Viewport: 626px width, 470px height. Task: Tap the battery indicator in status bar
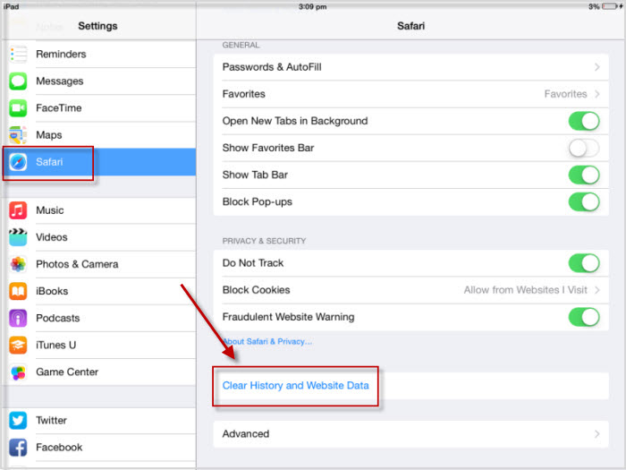click(x=609, y=6)
